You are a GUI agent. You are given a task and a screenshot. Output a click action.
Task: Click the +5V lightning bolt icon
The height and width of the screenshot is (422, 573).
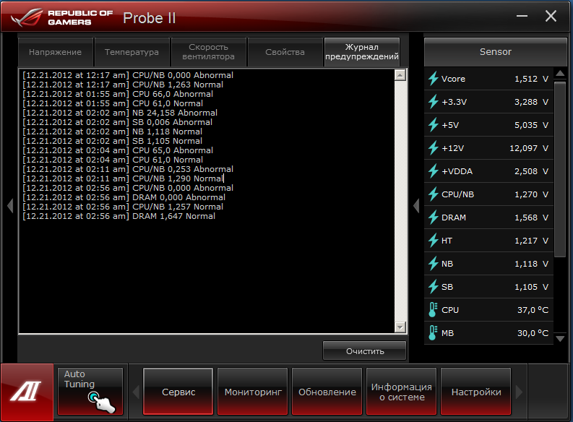(x=434, y=124)
